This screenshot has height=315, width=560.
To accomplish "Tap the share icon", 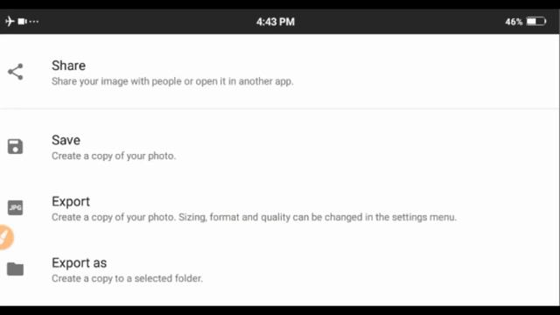I will 16,72.
